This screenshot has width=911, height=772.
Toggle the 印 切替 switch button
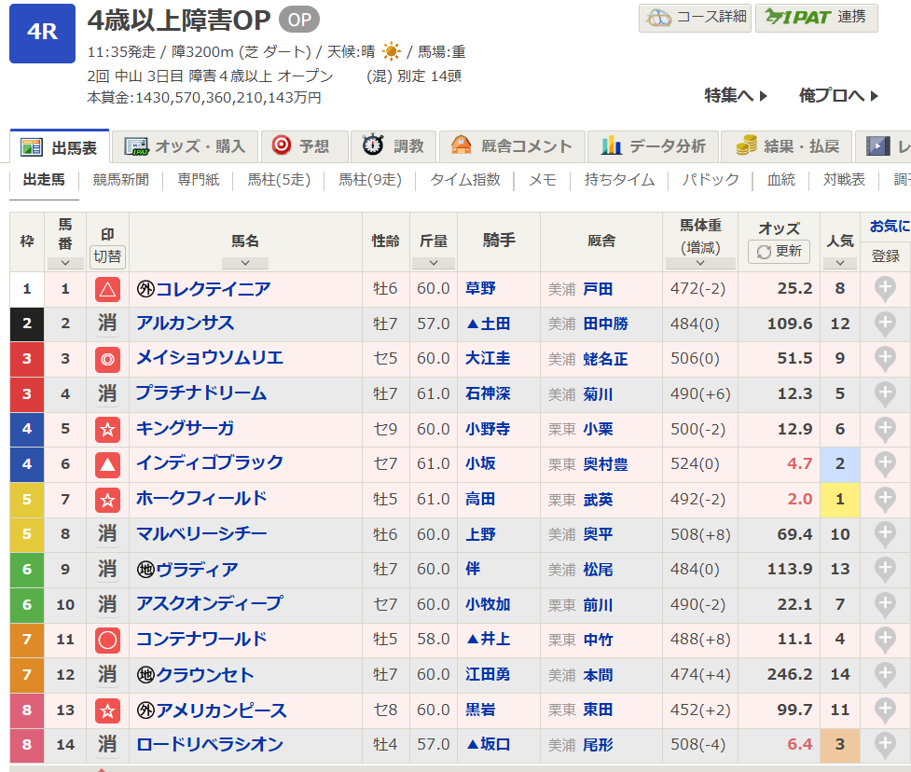(107, 256)
